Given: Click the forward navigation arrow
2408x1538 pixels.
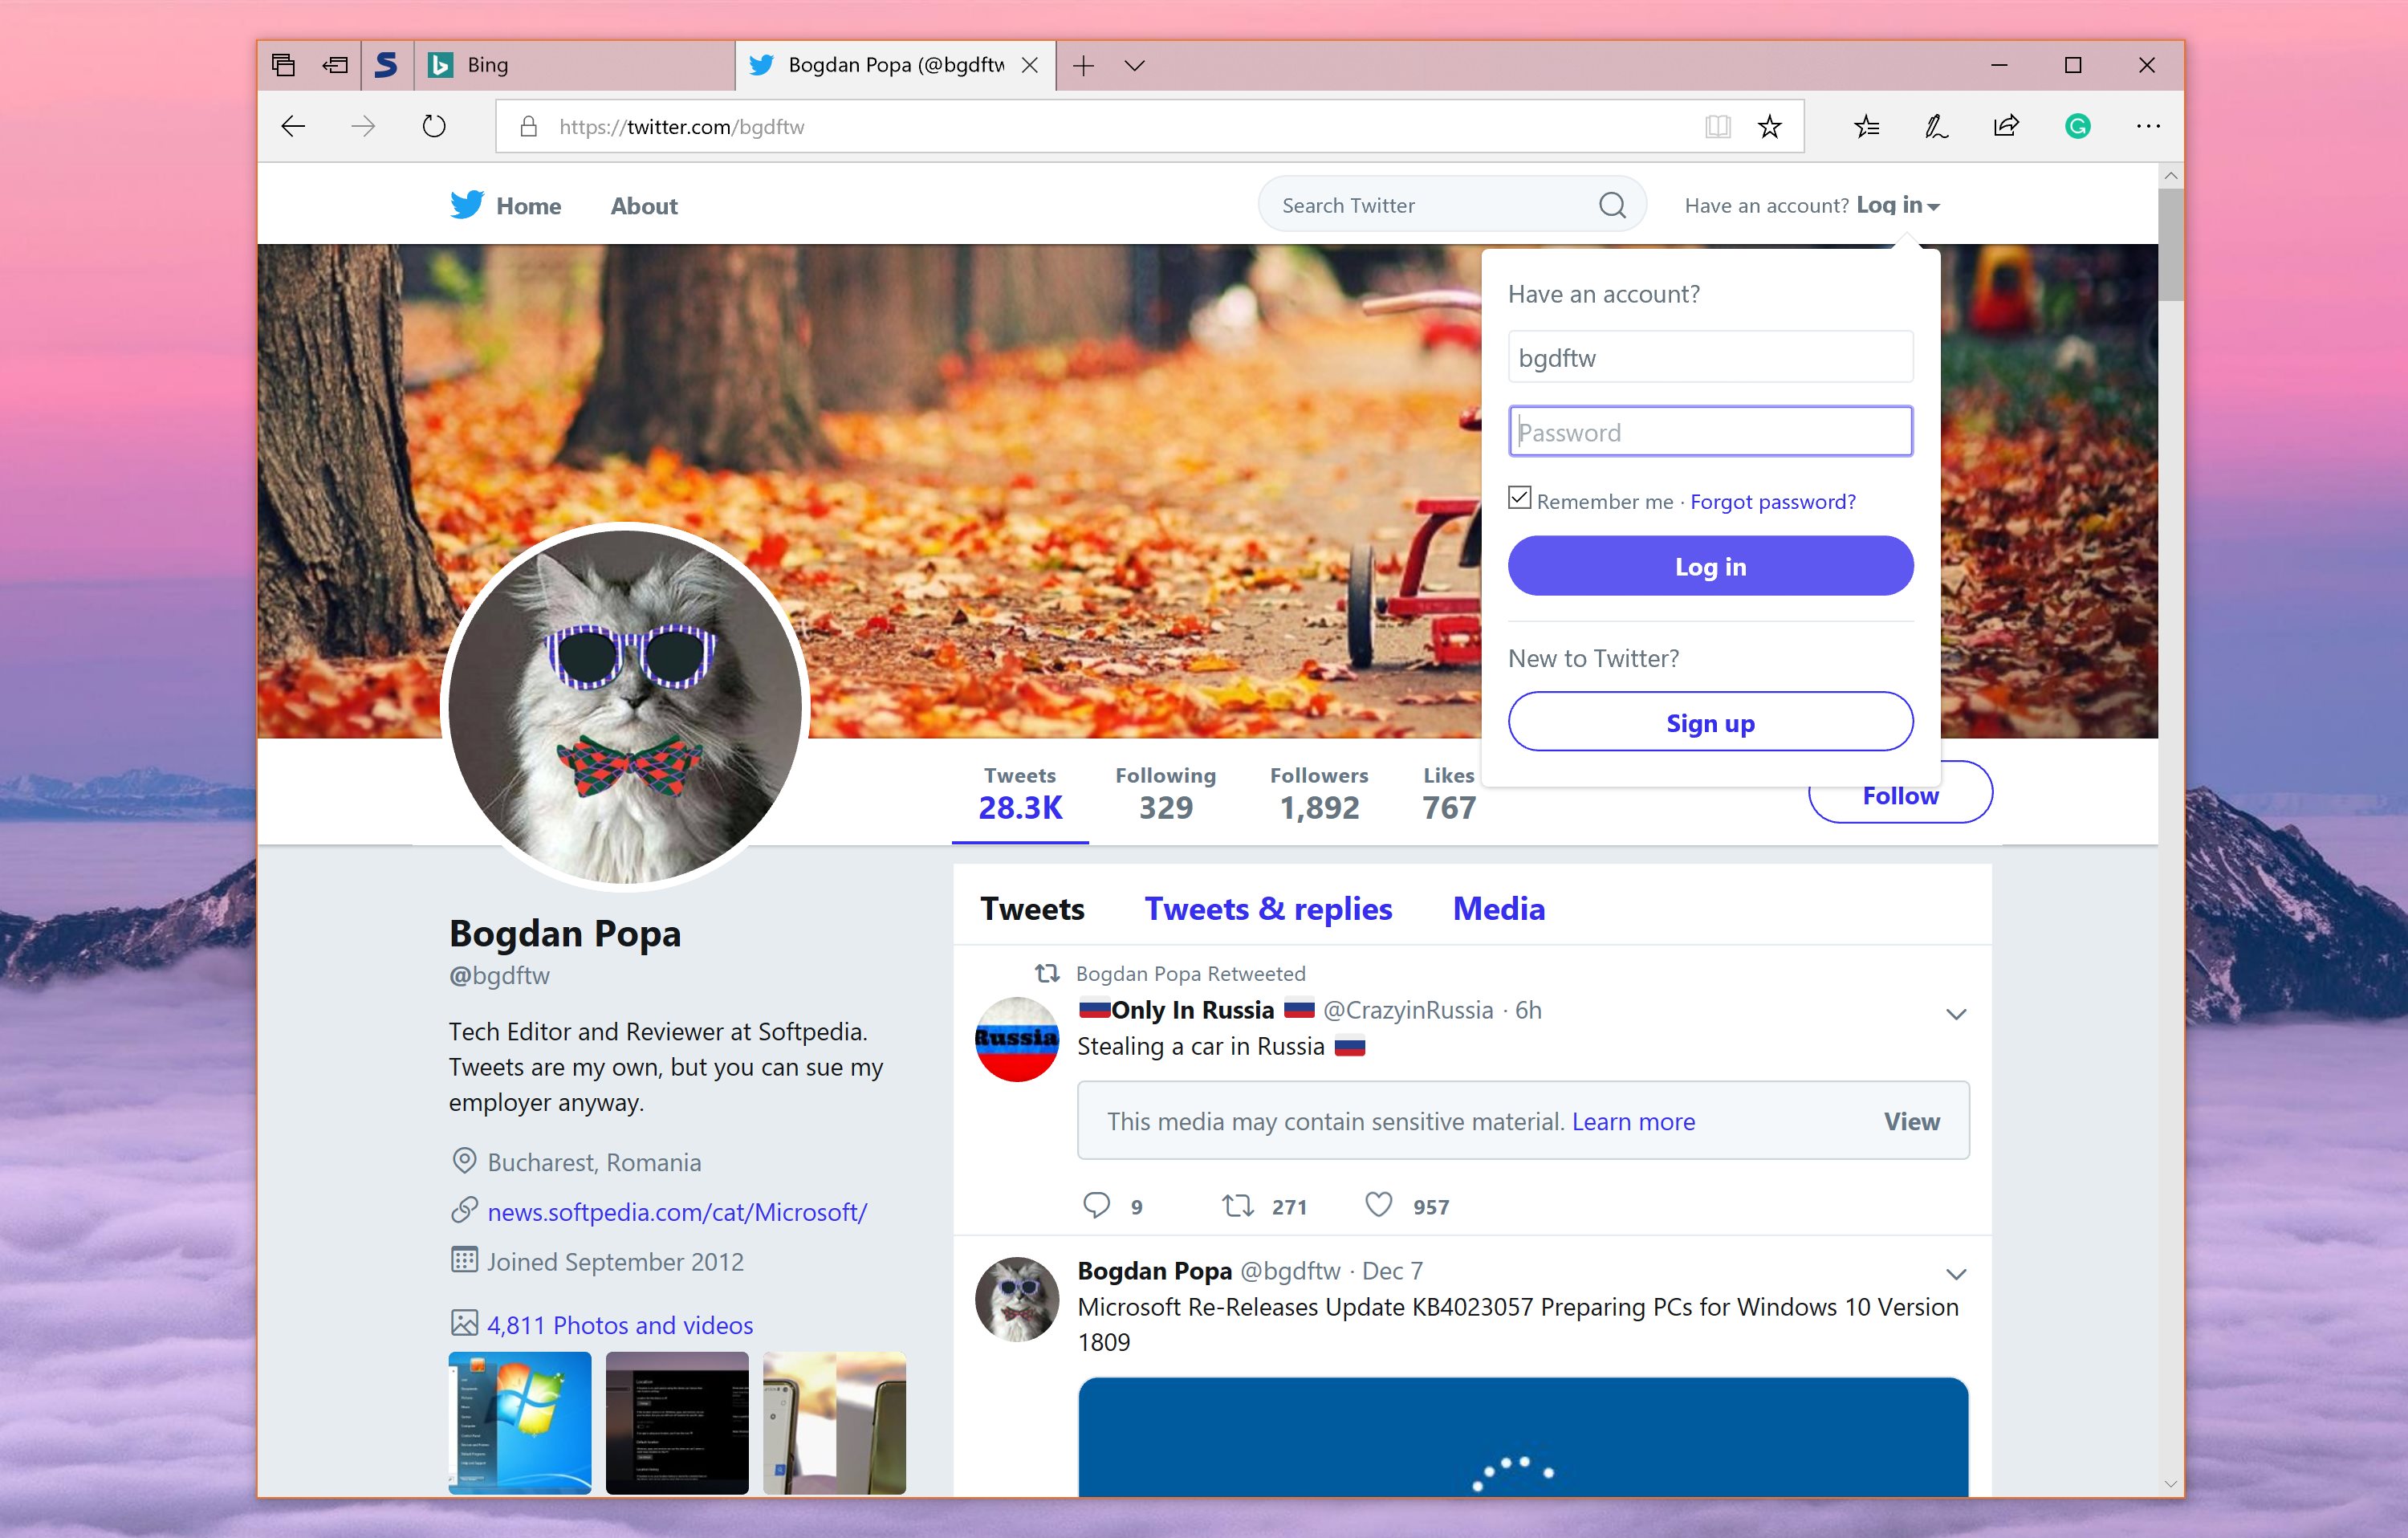Looking at the screenshot, I should point(363,126).
